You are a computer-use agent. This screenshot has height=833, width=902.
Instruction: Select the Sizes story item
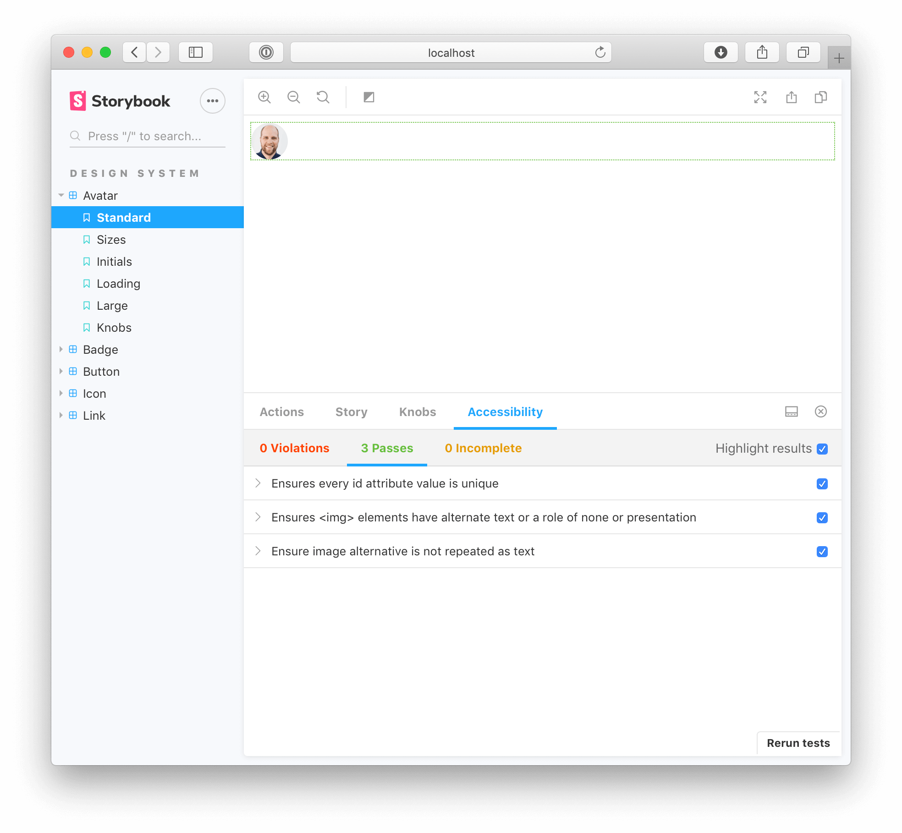coord(110,240)
